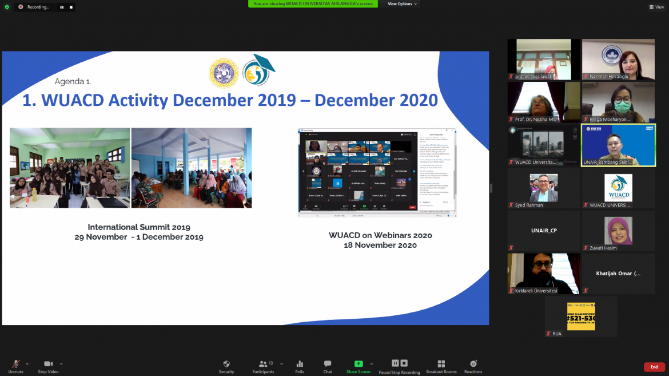Expand share options arrow beside Share Screen
The image size is (669, 376).
coord(372,364)
